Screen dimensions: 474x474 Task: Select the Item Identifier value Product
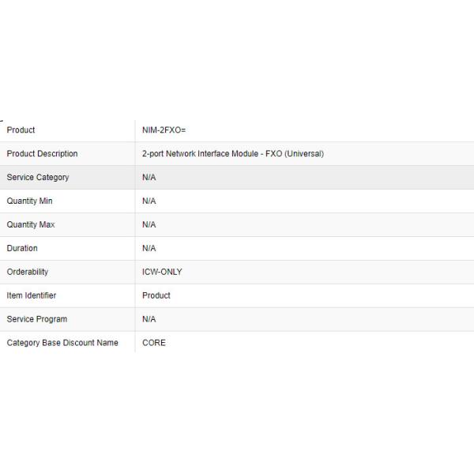[156, 296]
